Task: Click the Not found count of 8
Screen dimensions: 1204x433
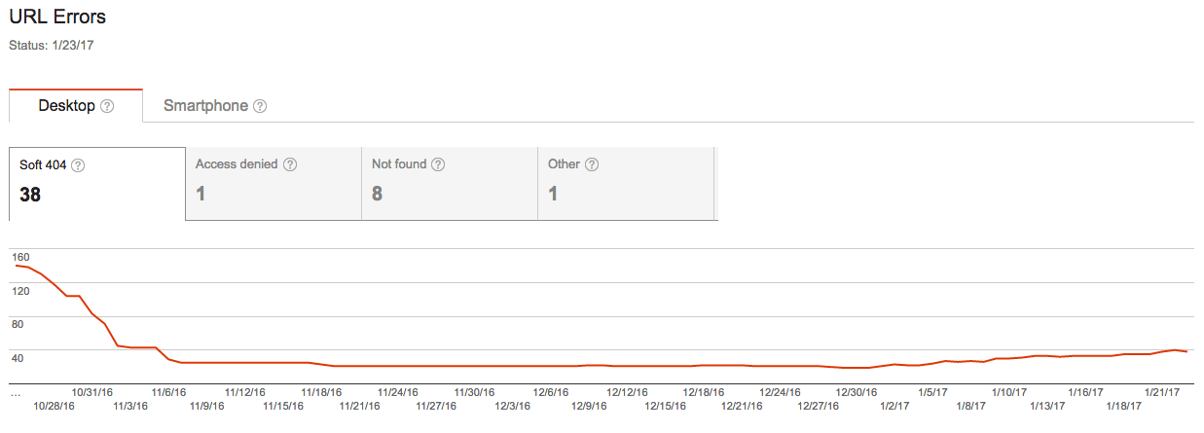Action: coord(377,194)
